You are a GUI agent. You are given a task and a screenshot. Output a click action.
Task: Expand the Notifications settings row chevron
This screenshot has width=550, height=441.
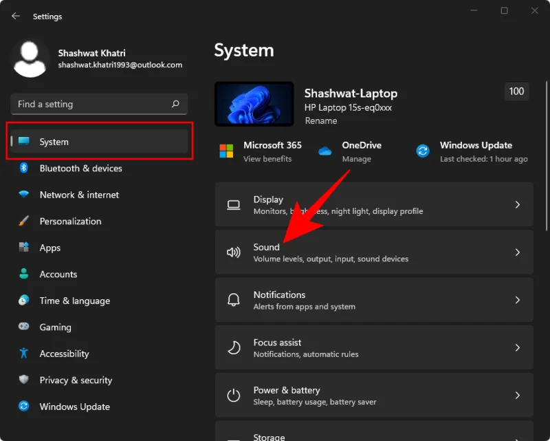click(518, 300)
